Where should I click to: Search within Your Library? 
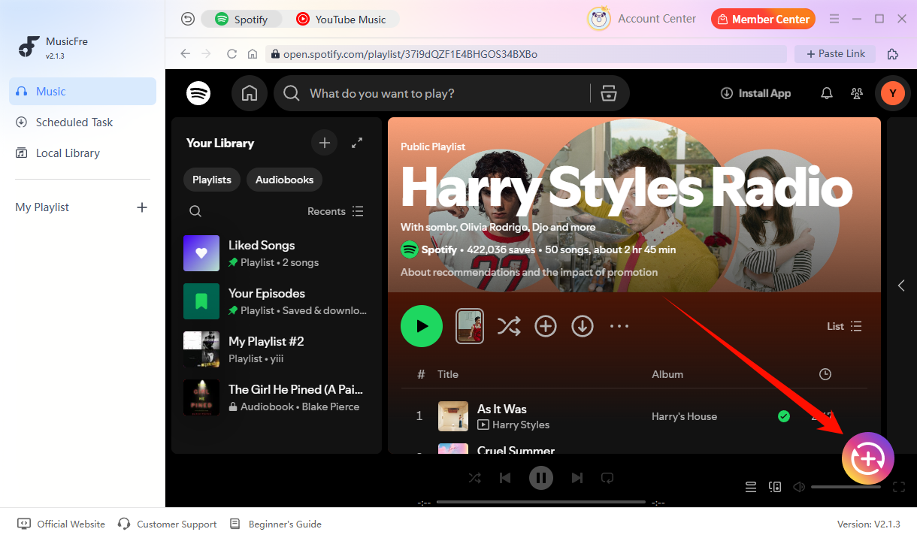click(x=195, y=211)
